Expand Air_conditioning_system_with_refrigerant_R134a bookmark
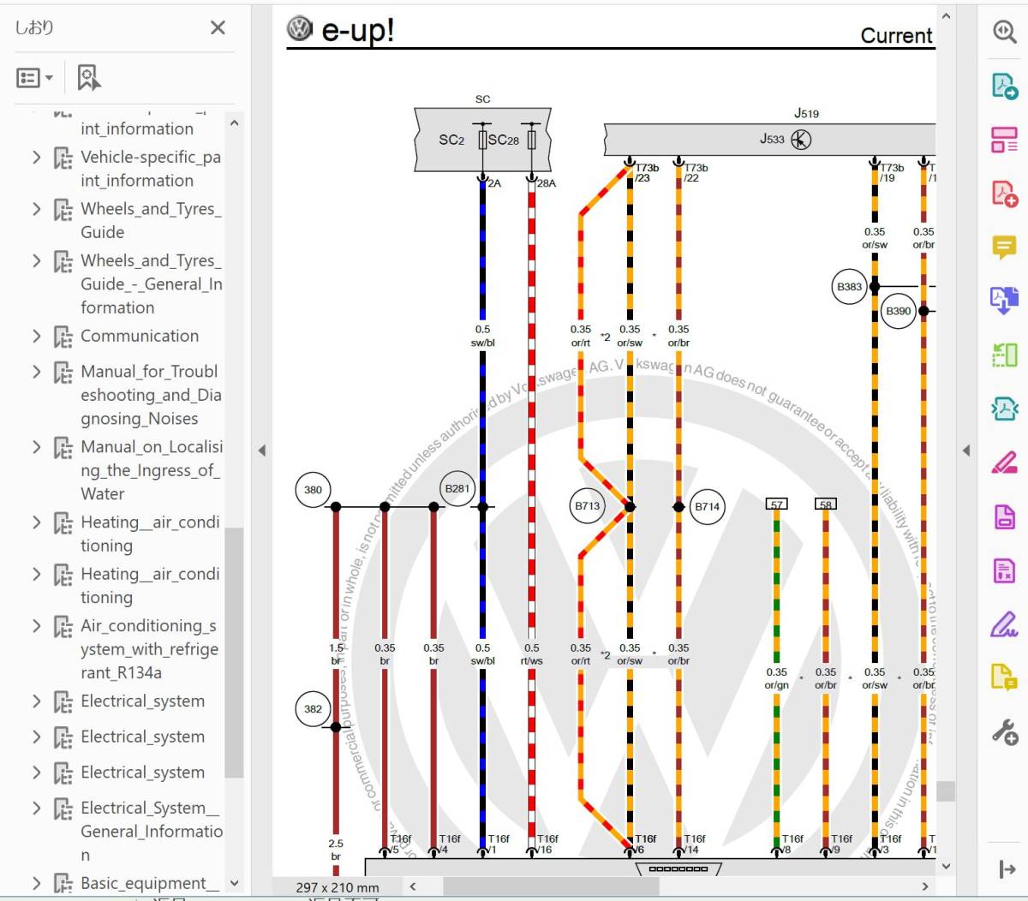 click(x=36, y=626)
